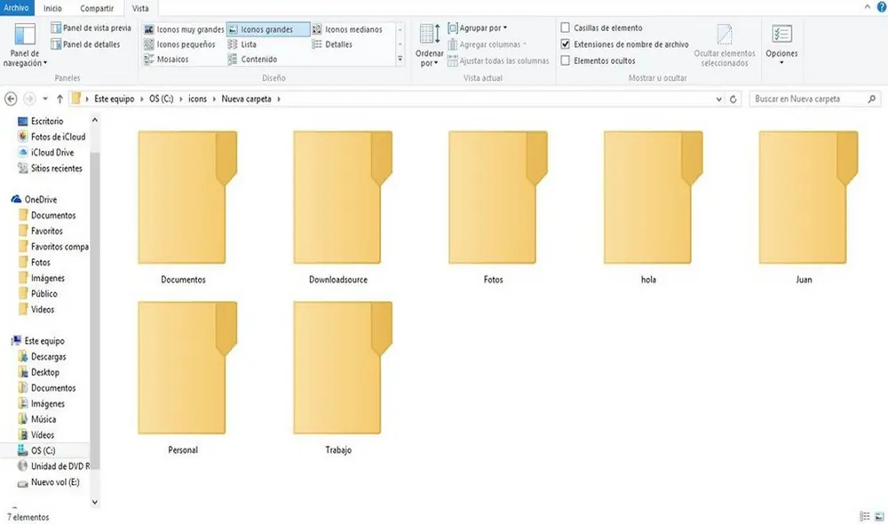Image resolution: width=888 pixels, height=524 pixels.
Task: Enable the Panel de vista previa
Action: [89, 28]
